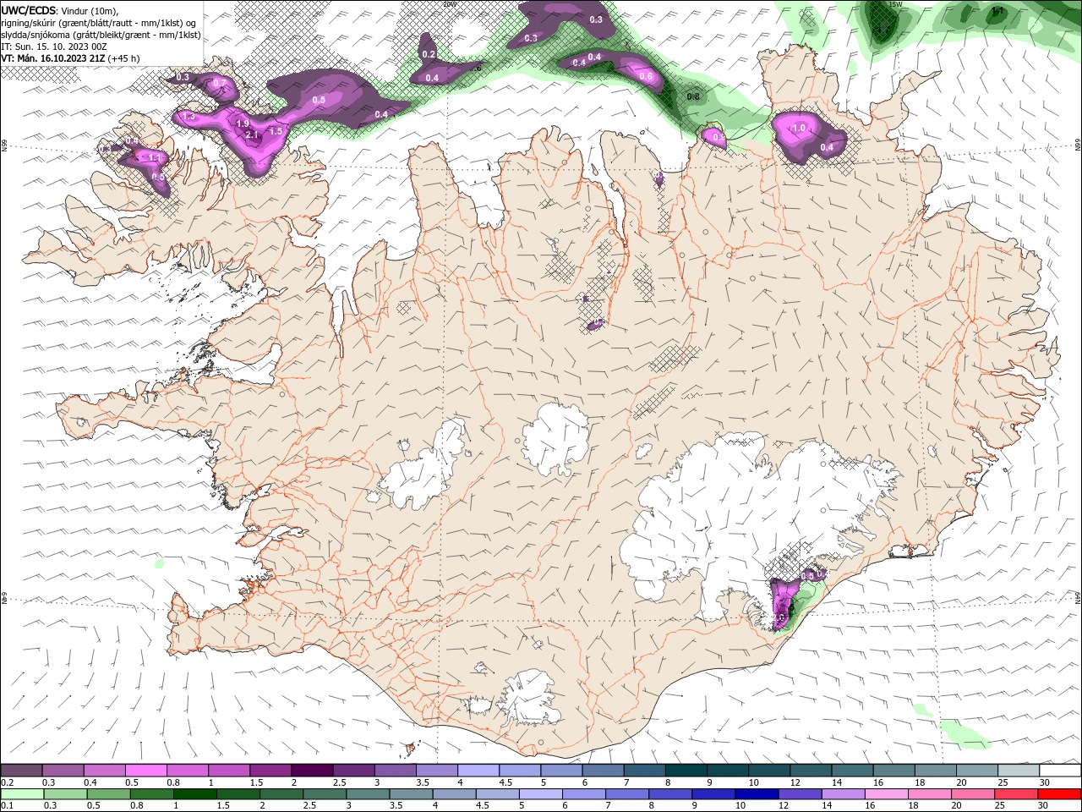The height and width of the screenshot is (812, 1082).
Task: Select the bright magenta 0.5–0.8 snow swatch
Action: click(x=145, y=771)
